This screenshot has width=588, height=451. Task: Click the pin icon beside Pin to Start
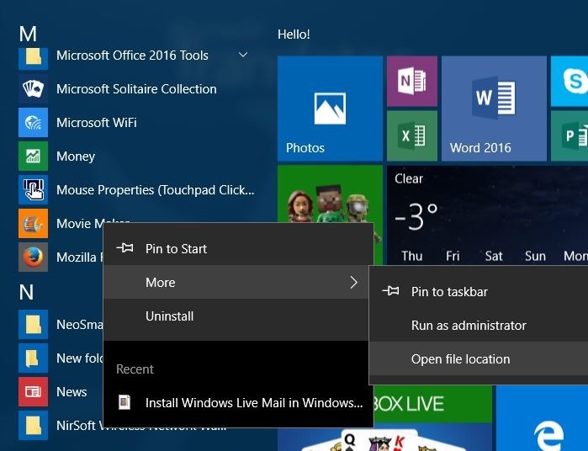(124, 248)
